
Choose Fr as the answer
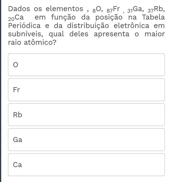coord(86,90)
